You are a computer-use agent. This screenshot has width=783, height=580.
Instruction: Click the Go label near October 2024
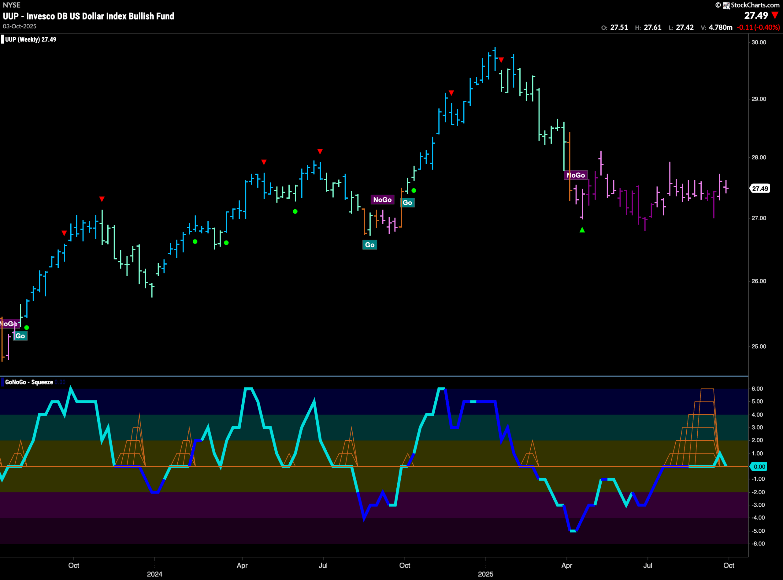point(407,203)
